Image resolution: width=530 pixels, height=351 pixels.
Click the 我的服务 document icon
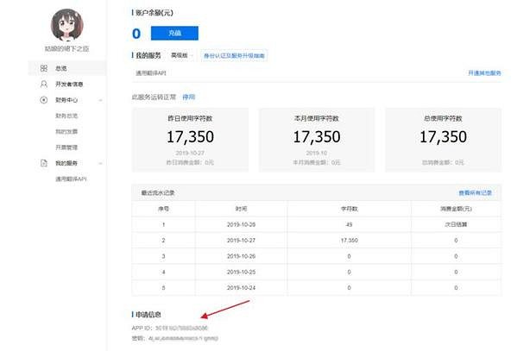[44, 163]
